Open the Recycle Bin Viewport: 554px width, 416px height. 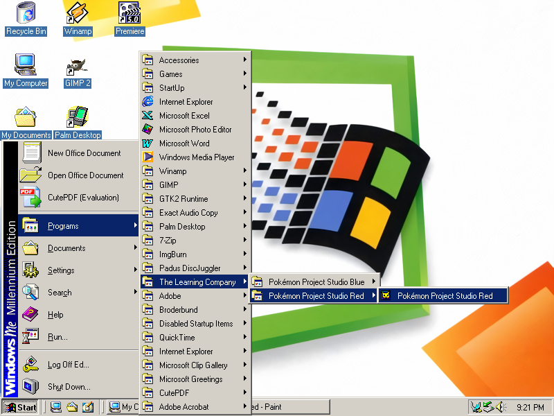25,14
